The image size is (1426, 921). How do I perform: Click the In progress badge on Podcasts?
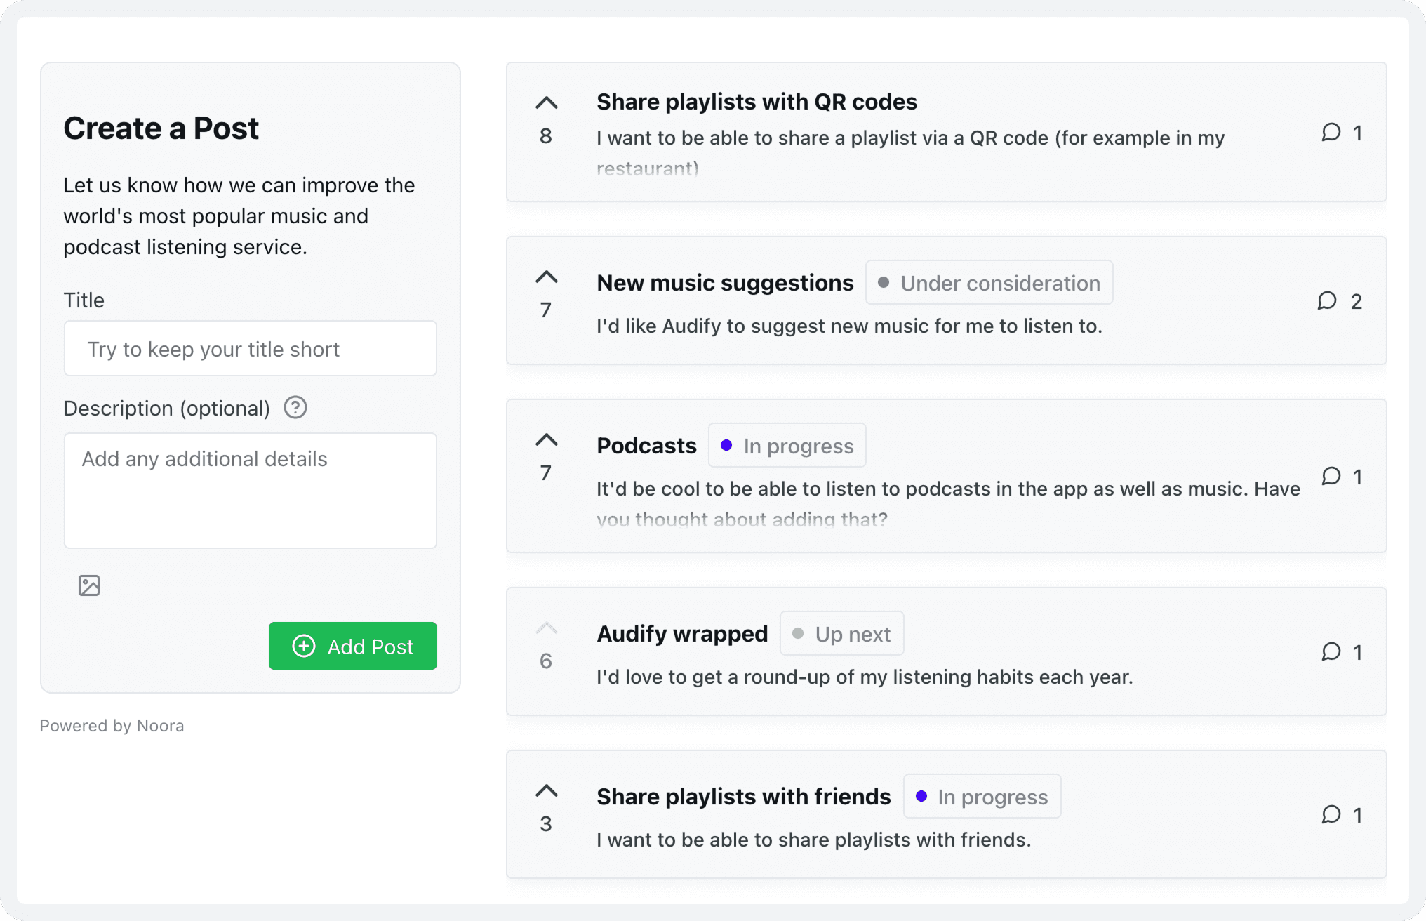(787, 445)
